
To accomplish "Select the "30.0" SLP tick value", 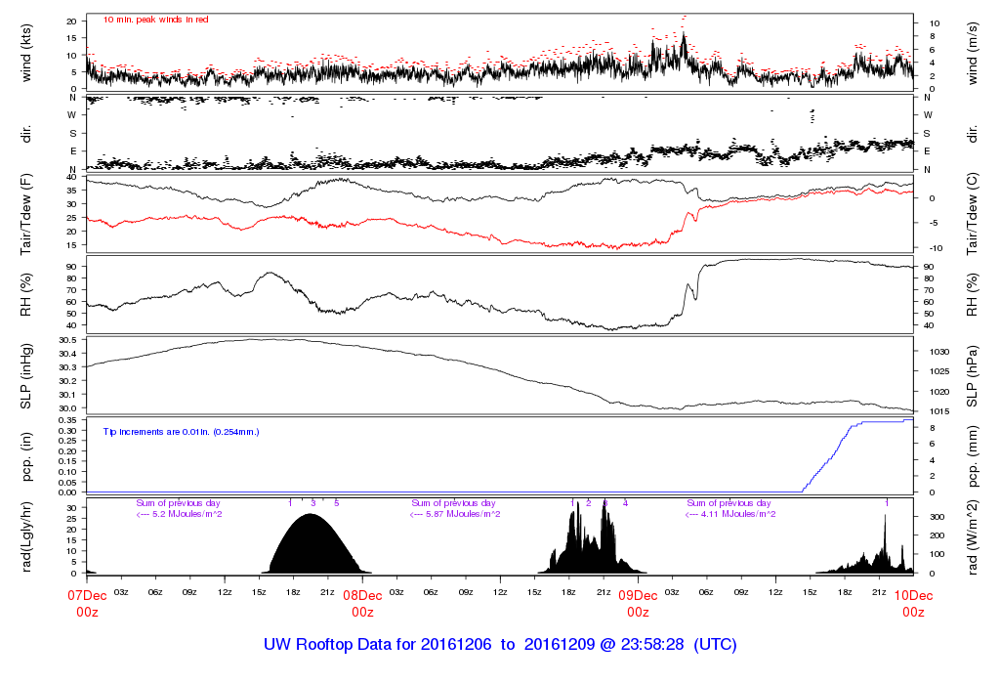I will 67,408.
